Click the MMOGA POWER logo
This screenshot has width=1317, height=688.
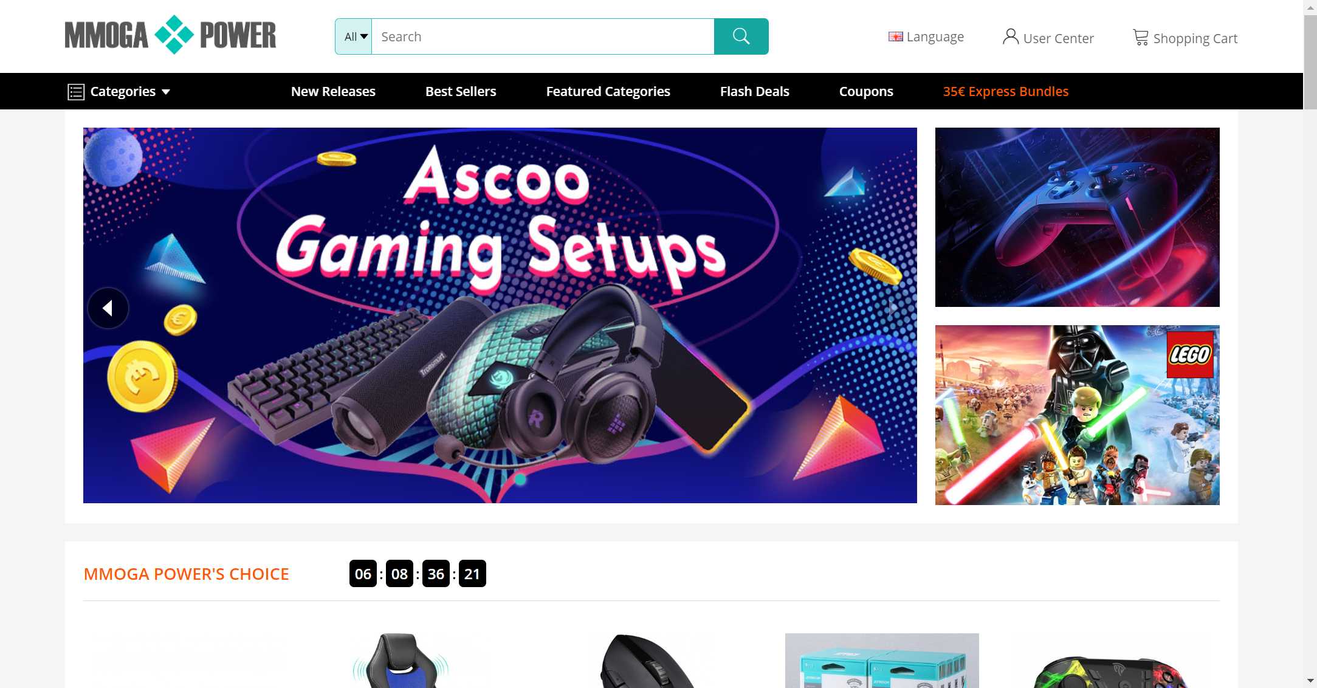click(170, 35)
